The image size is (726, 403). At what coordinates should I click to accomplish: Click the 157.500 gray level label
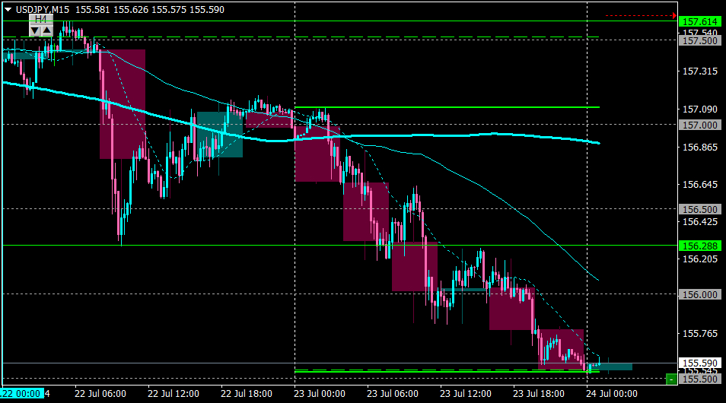(699, 41)
